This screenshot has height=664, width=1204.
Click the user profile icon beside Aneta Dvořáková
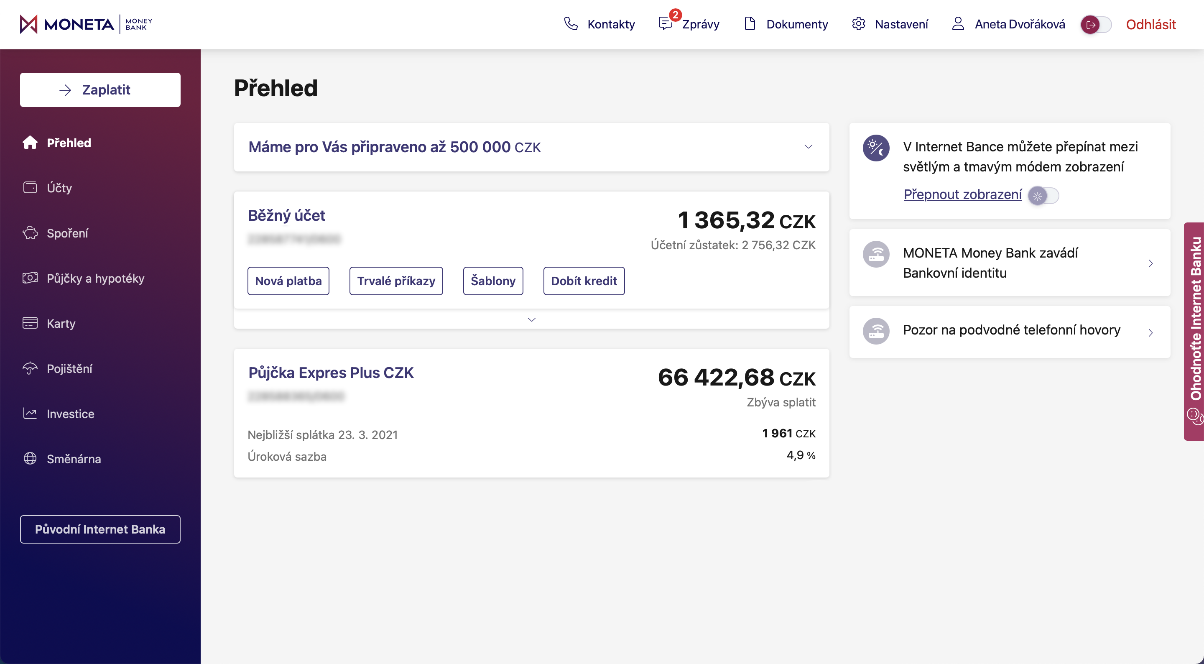tap(958, 24)
